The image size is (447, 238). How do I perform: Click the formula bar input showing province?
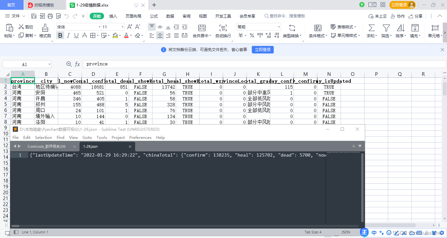tap(264, 64)
